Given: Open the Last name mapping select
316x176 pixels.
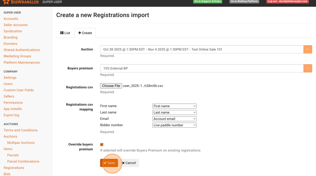Looking at the screenshot, I should point(174,112).
